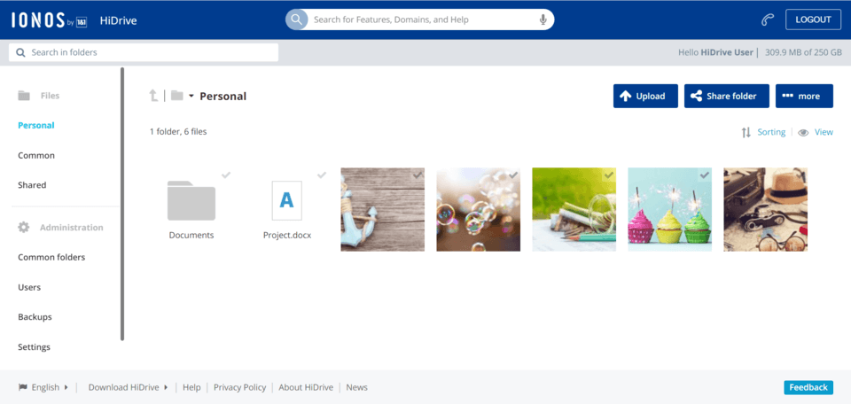Open the more actions menu
Image resolution: width=851 pixels, height=404 pixels.
[x=804, y=96]
